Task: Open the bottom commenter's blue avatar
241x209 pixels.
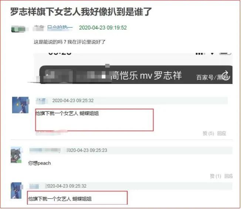Action: coord(16,191)
